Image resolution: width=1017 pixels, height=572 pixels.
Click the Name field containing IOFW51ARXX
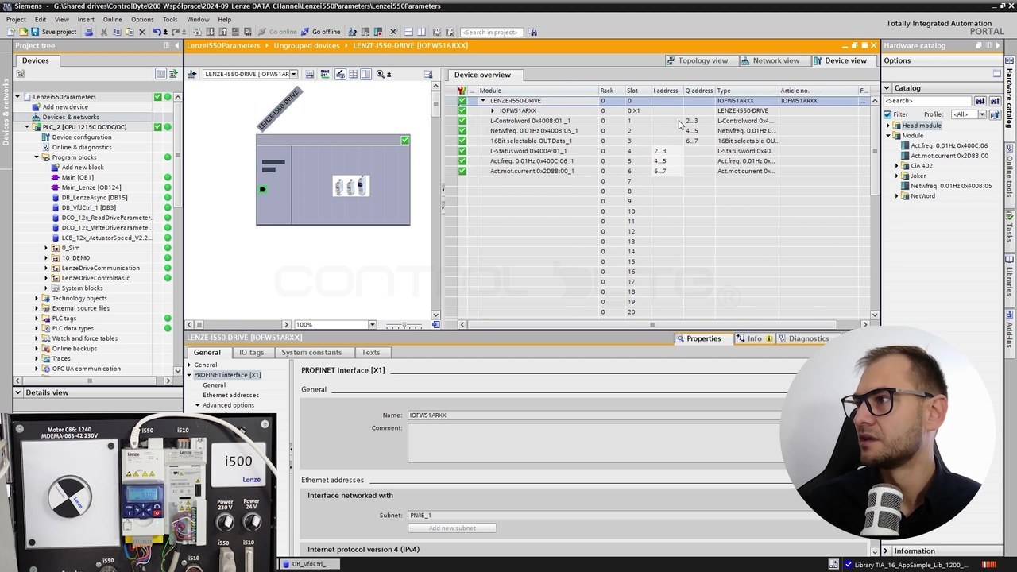click(596, 415)
